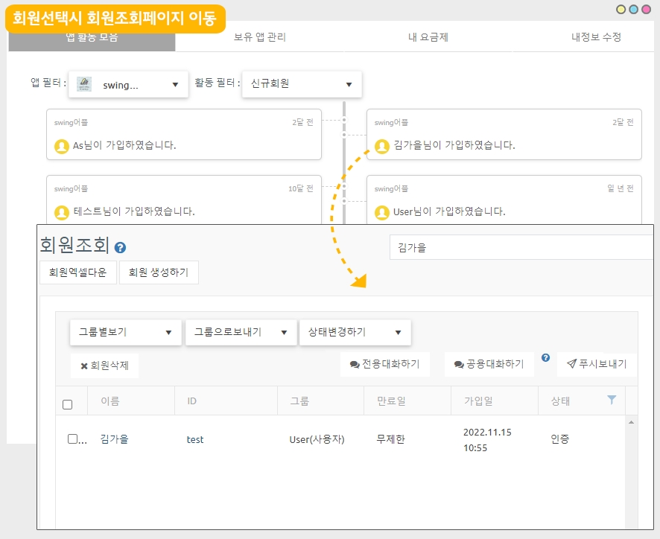Click the 푸시보내기 button
660x539 pixels.
(x=597, y=364)
